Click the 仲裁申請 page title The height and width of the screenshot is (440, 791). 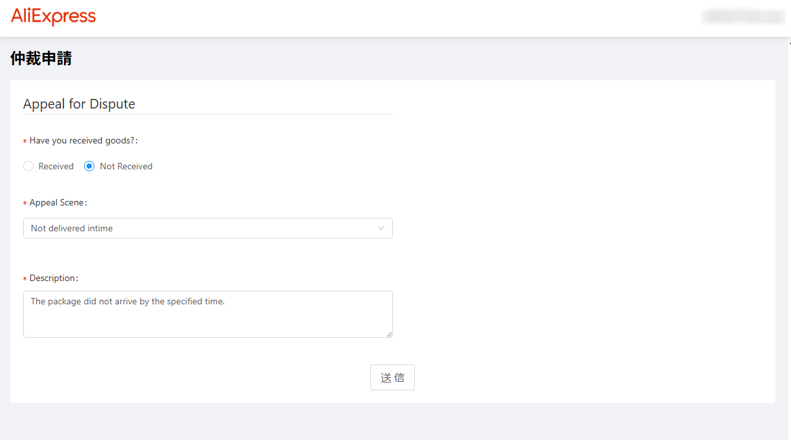(41, 58)
